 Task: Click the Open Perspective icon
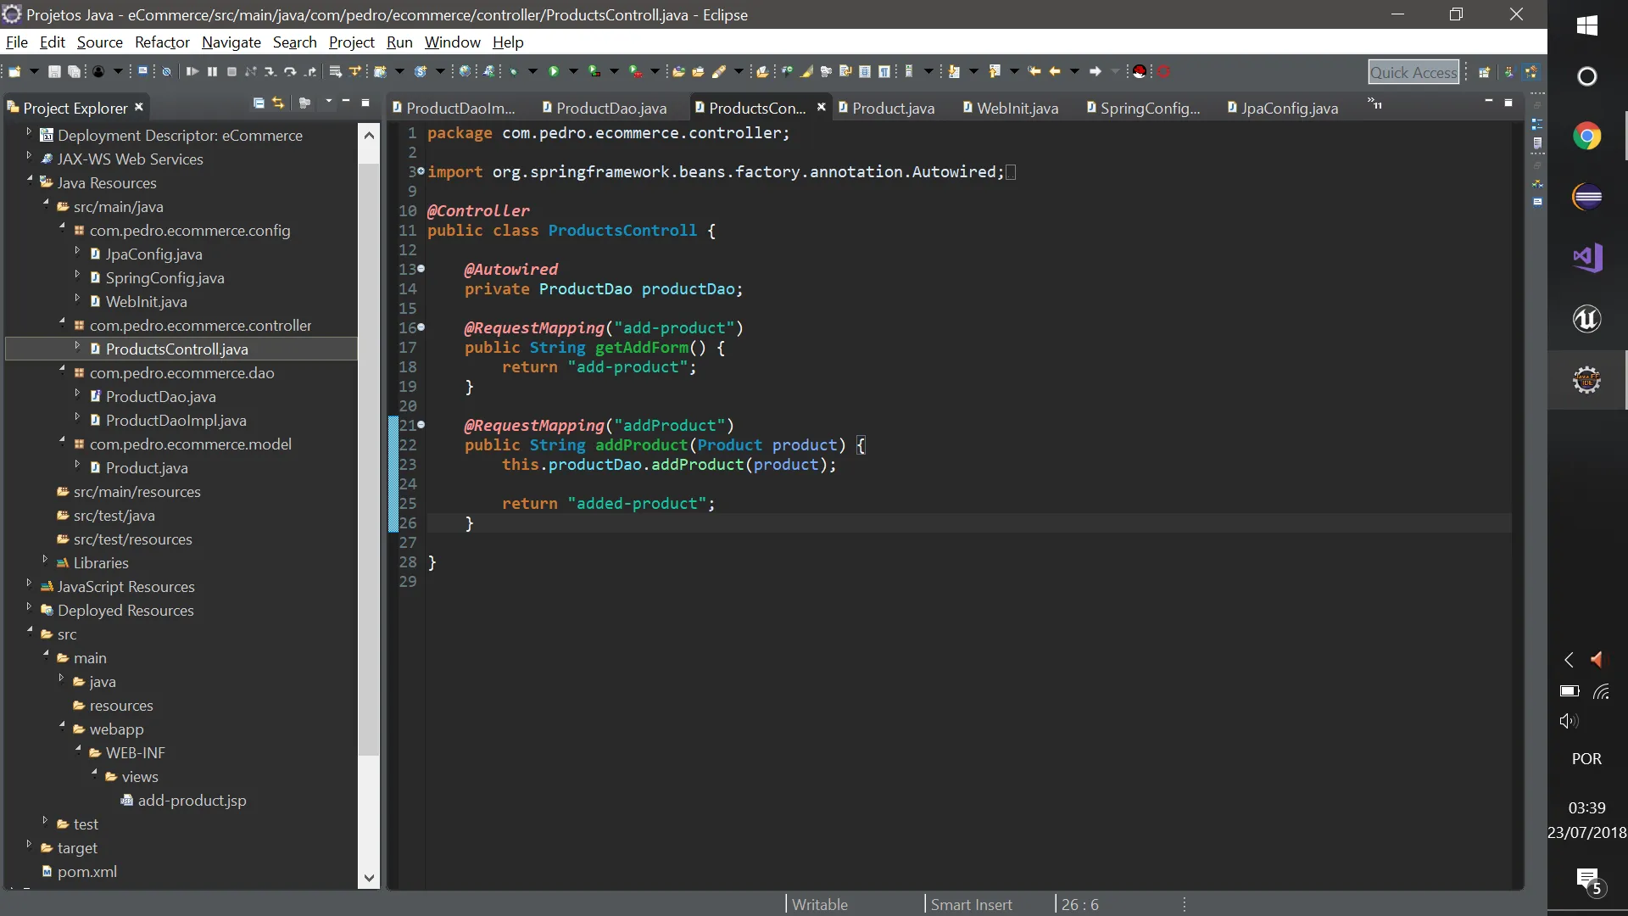1484,72
